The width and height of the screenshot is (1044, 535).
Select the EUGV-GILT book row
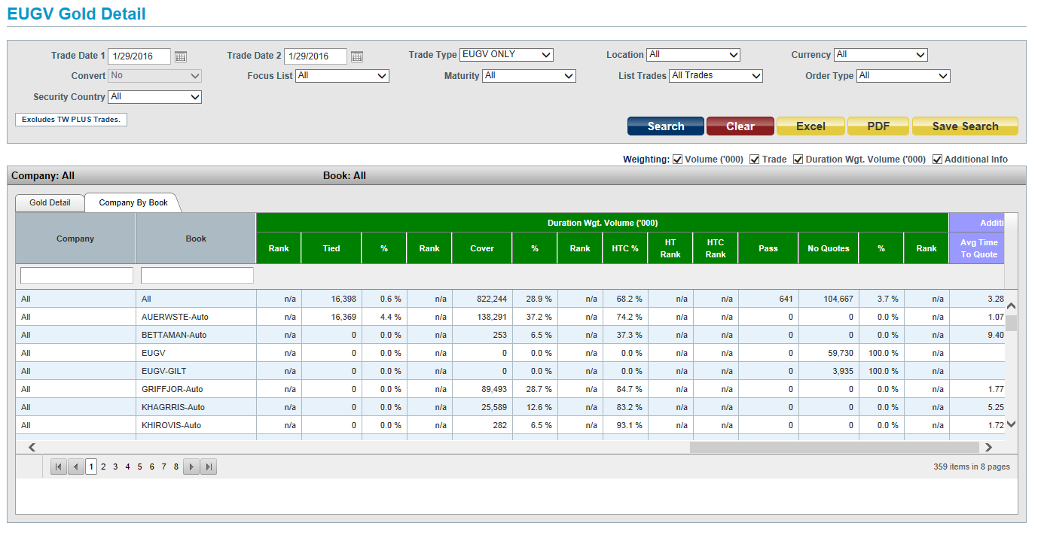pyautogui.click(x=510, y=371)
